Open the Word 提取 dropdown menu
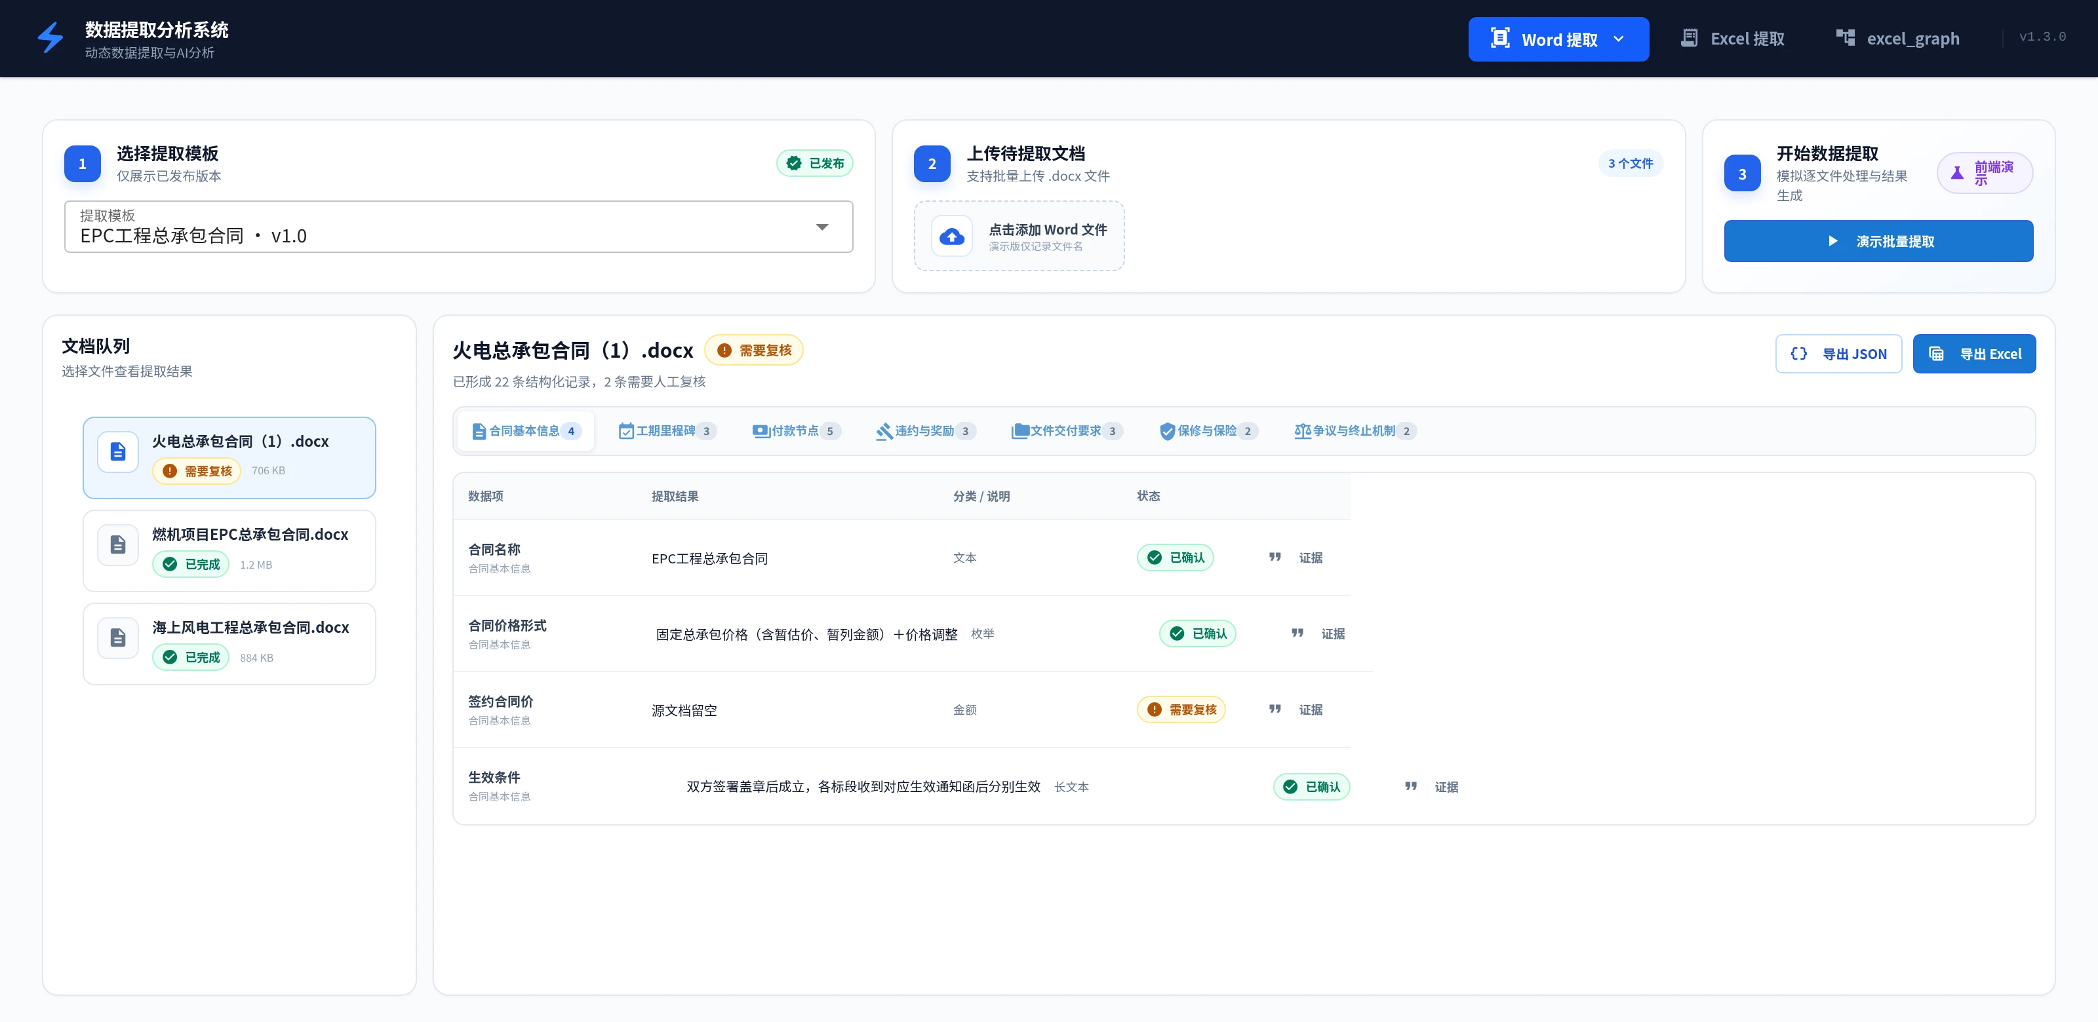The width and height of the screenshot is (2098, 1022). click(x=1558, y=39)
